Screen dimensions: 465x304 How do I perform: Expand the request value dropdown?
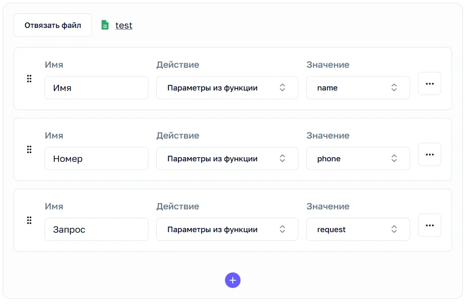(358, 230)
